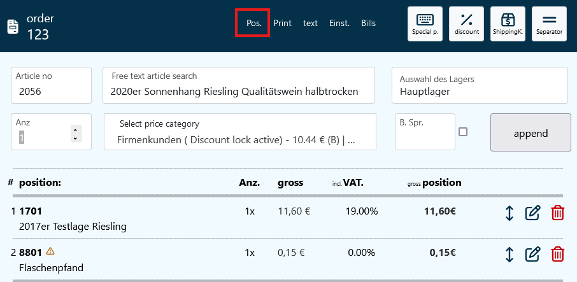Click the Special p. keyboard icon
Screen dimensions: 577x282
click(425, 24)
